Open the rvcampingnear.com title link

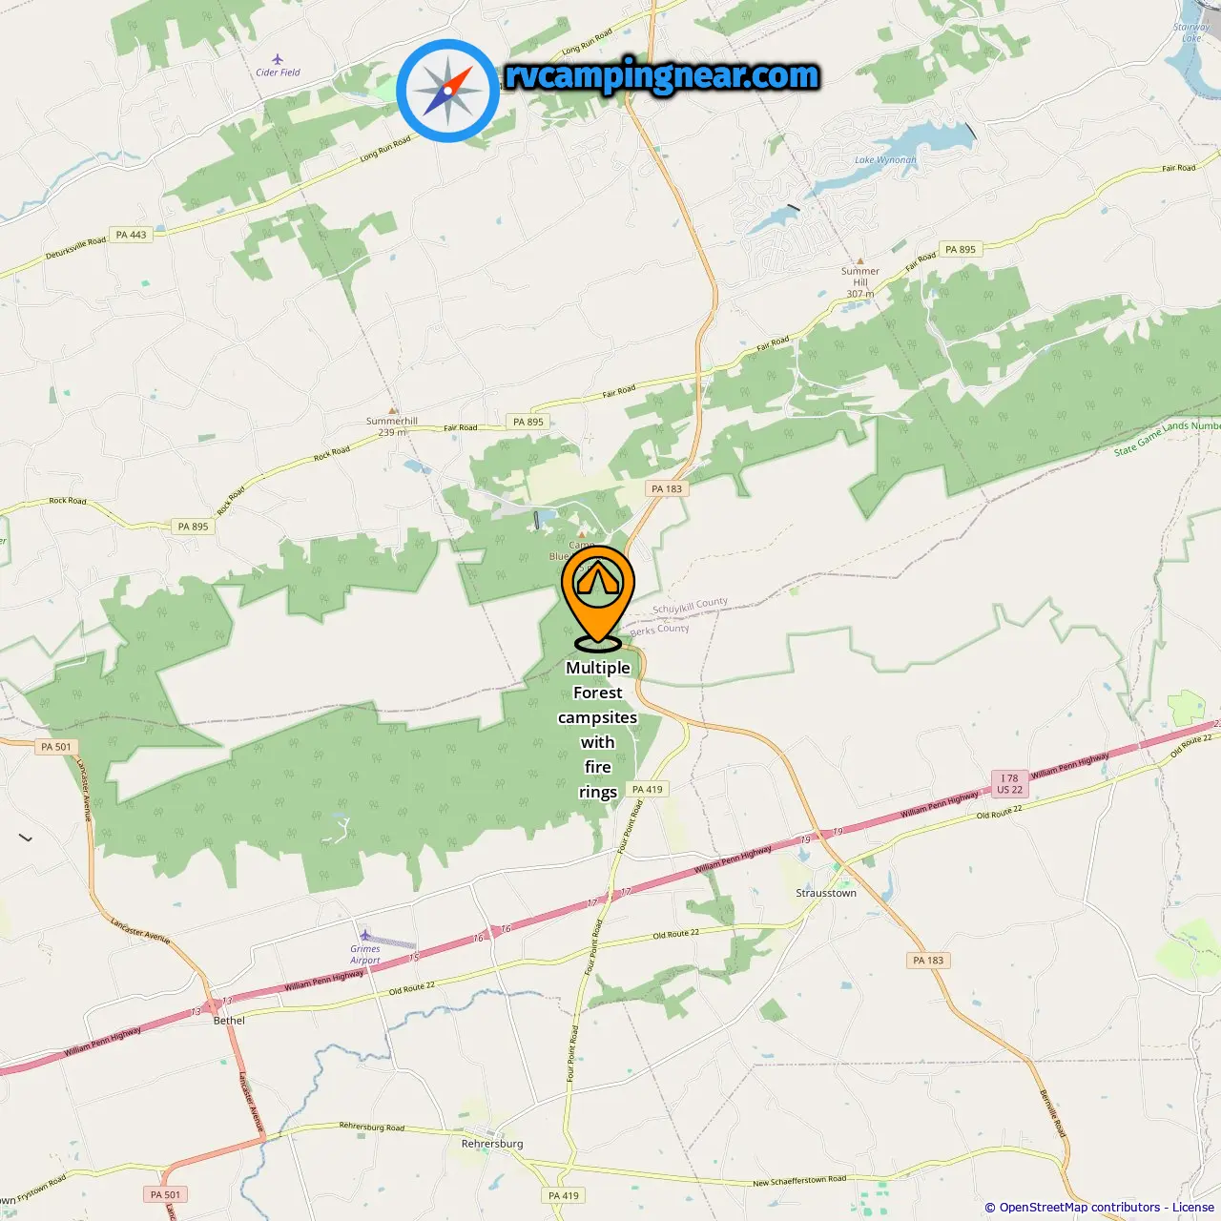662,75
